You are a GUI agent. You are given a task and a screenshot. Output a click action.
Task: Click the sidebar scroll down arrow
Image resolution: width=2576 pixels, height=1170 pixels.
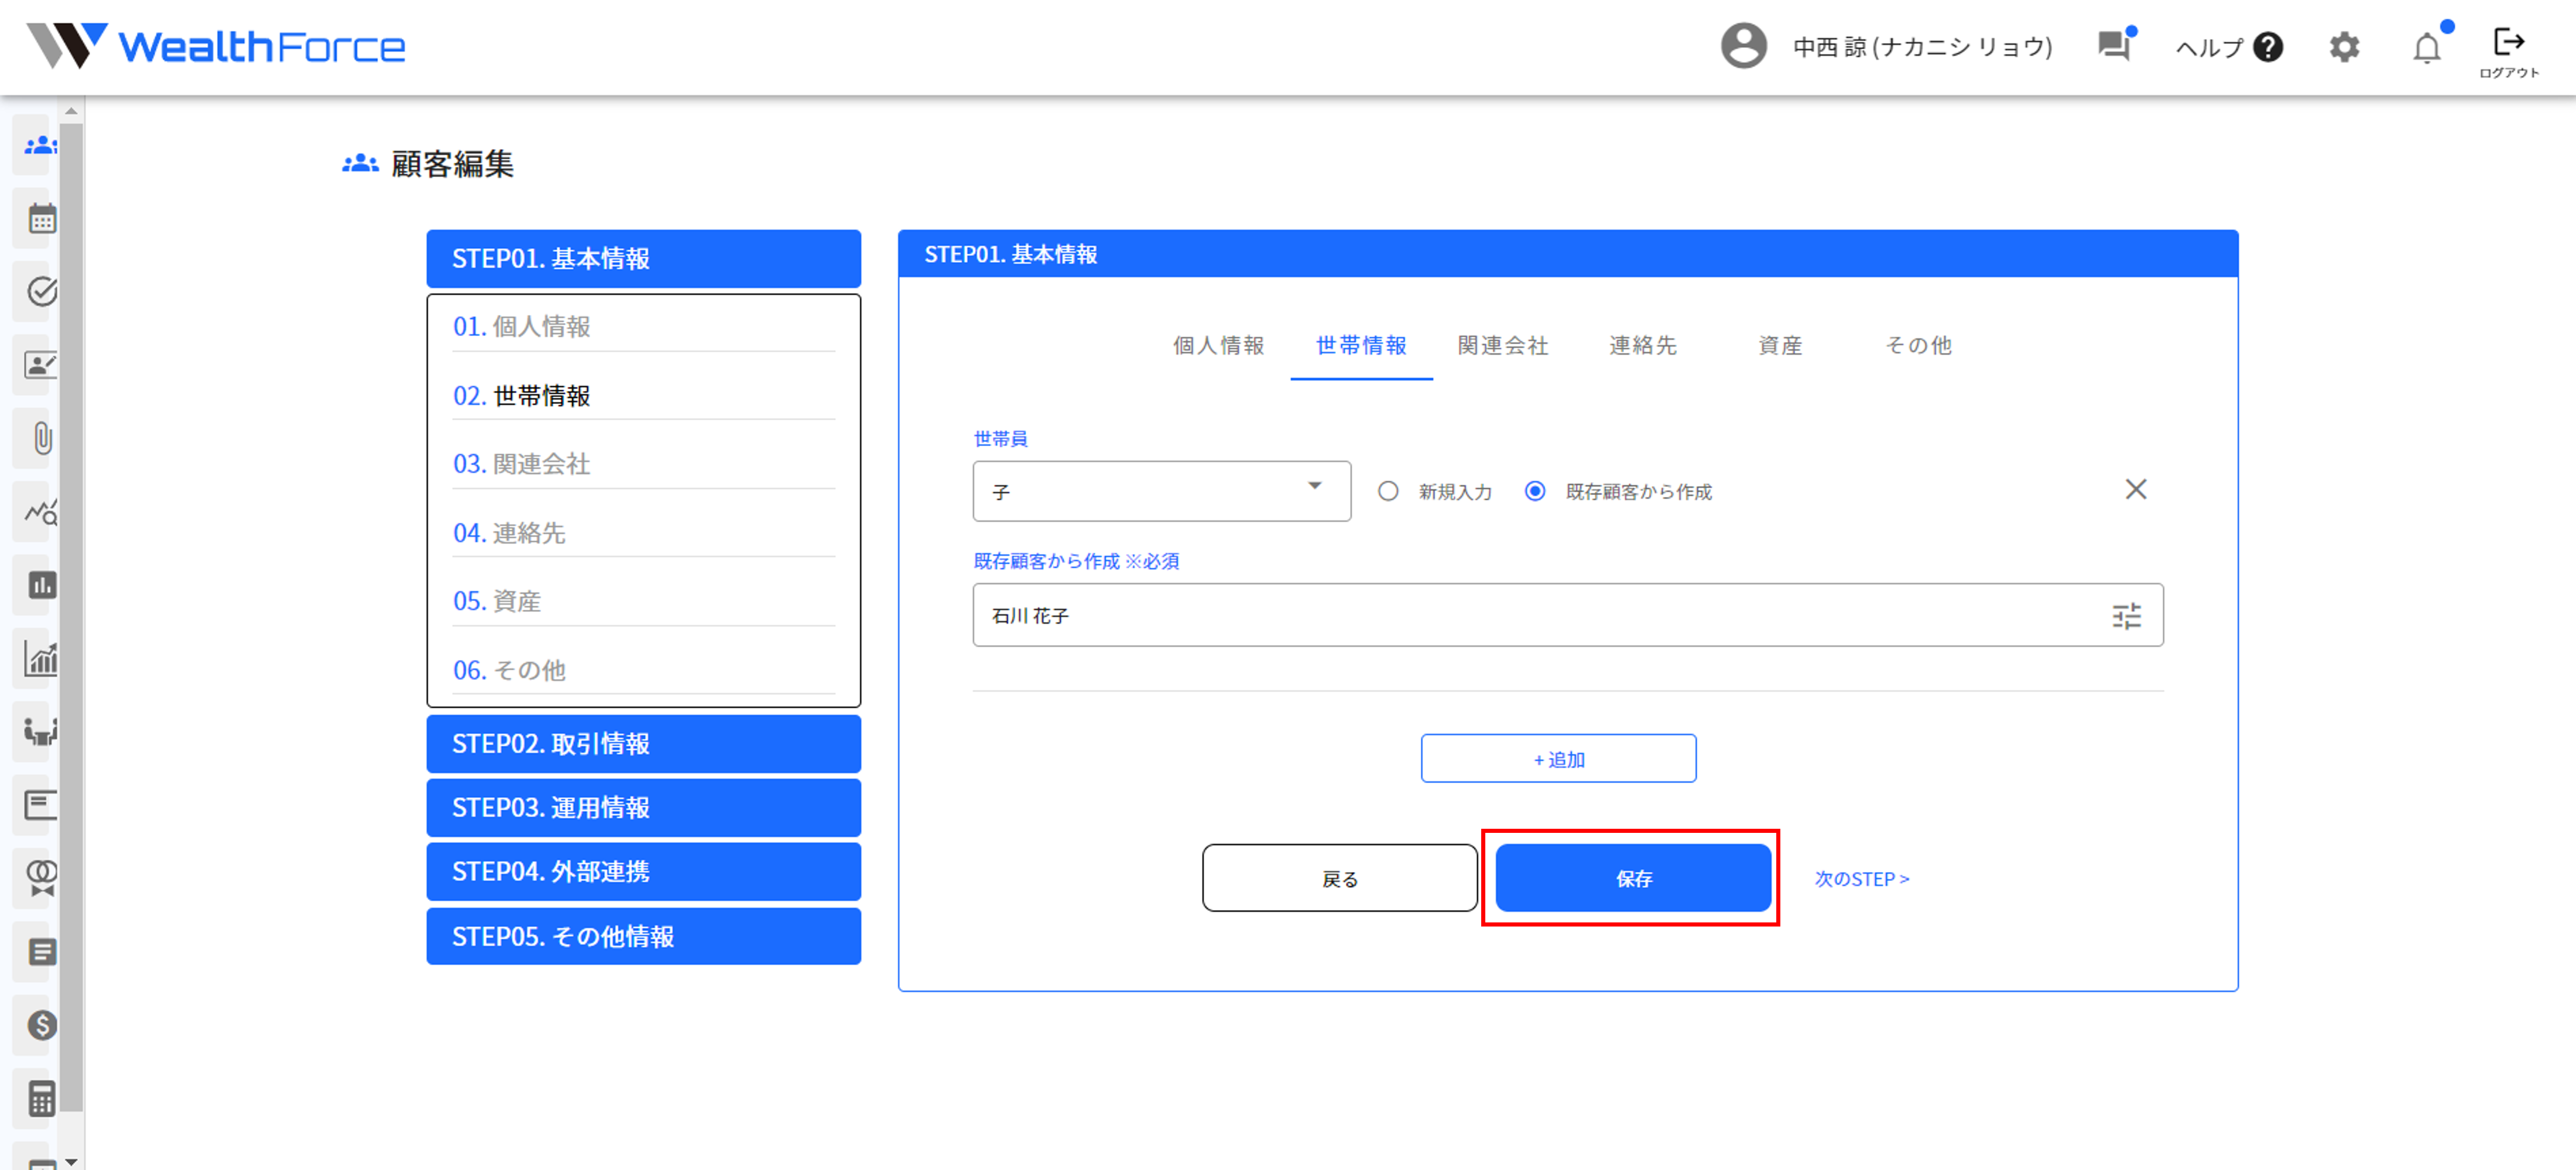pos(71,1161)
